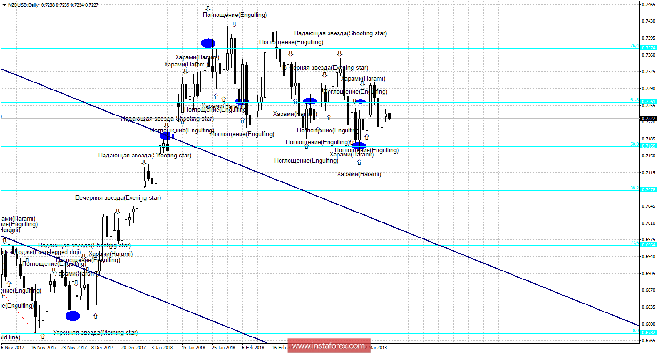The image size is (658, 353).
Task: Click the 20 Dec 2017 date label
Action: pos(134,348)
